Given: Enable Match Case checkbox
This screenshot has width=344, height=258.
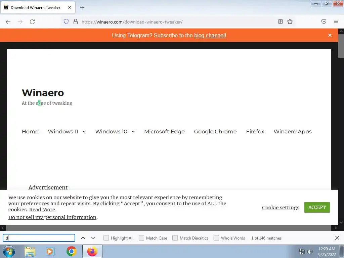Looking at the screenshot, I should point(141,238).
